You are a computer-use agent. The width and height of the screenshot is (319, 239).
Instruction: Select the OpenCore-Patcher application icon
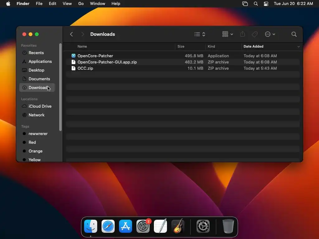tap(74, 56)
